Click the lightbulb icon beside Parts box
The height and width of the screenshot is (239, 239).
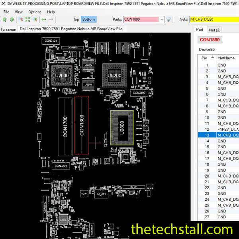(168, 19)
